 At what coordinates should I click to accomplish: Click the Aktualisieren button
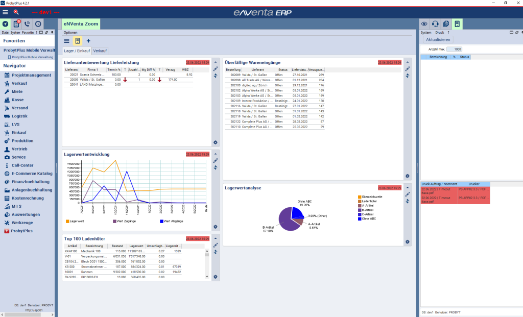pos(437,39)
